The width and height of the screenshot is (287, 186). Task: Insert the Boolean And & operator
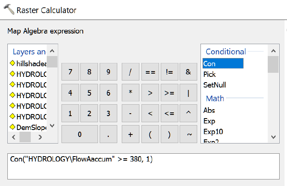[x=188, y=72]
